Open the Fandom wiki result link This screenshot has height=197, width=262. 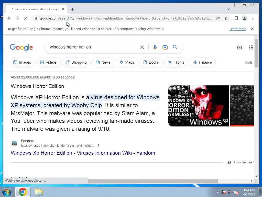(83, 153)
